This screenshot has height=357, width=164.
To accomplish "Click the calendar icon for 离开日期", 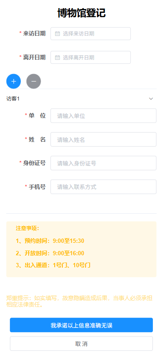I will (58, 57).
